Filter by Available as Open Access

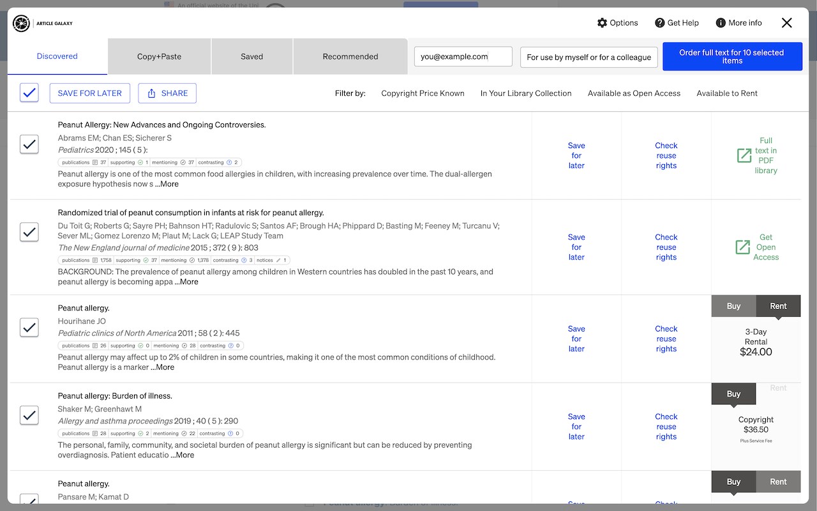click(634, 93)
